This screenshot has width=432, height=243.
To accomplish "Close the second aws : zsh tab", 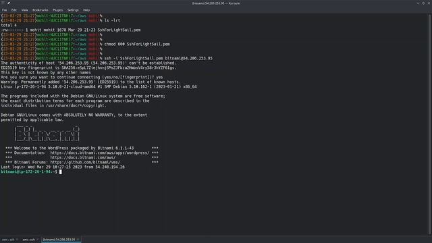I will [38, 240].
